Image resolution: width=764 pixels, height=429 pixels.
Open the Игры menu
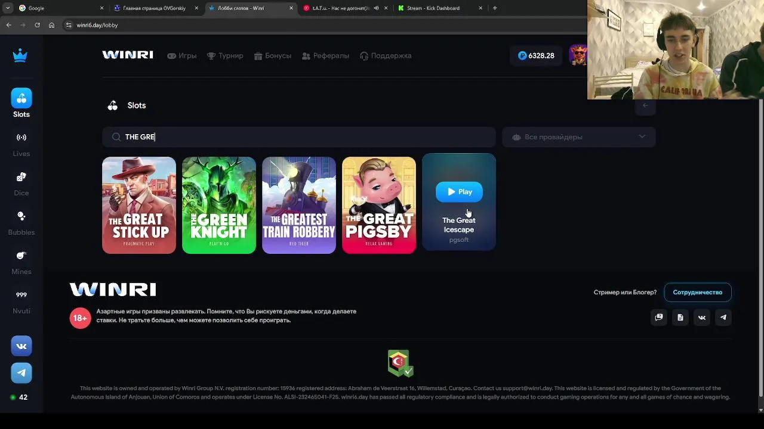coord(182,55)
